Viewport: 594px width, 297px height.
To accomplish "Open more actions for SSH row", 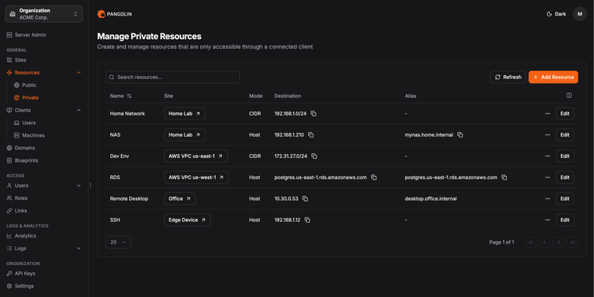I will (x=547, y=220).
